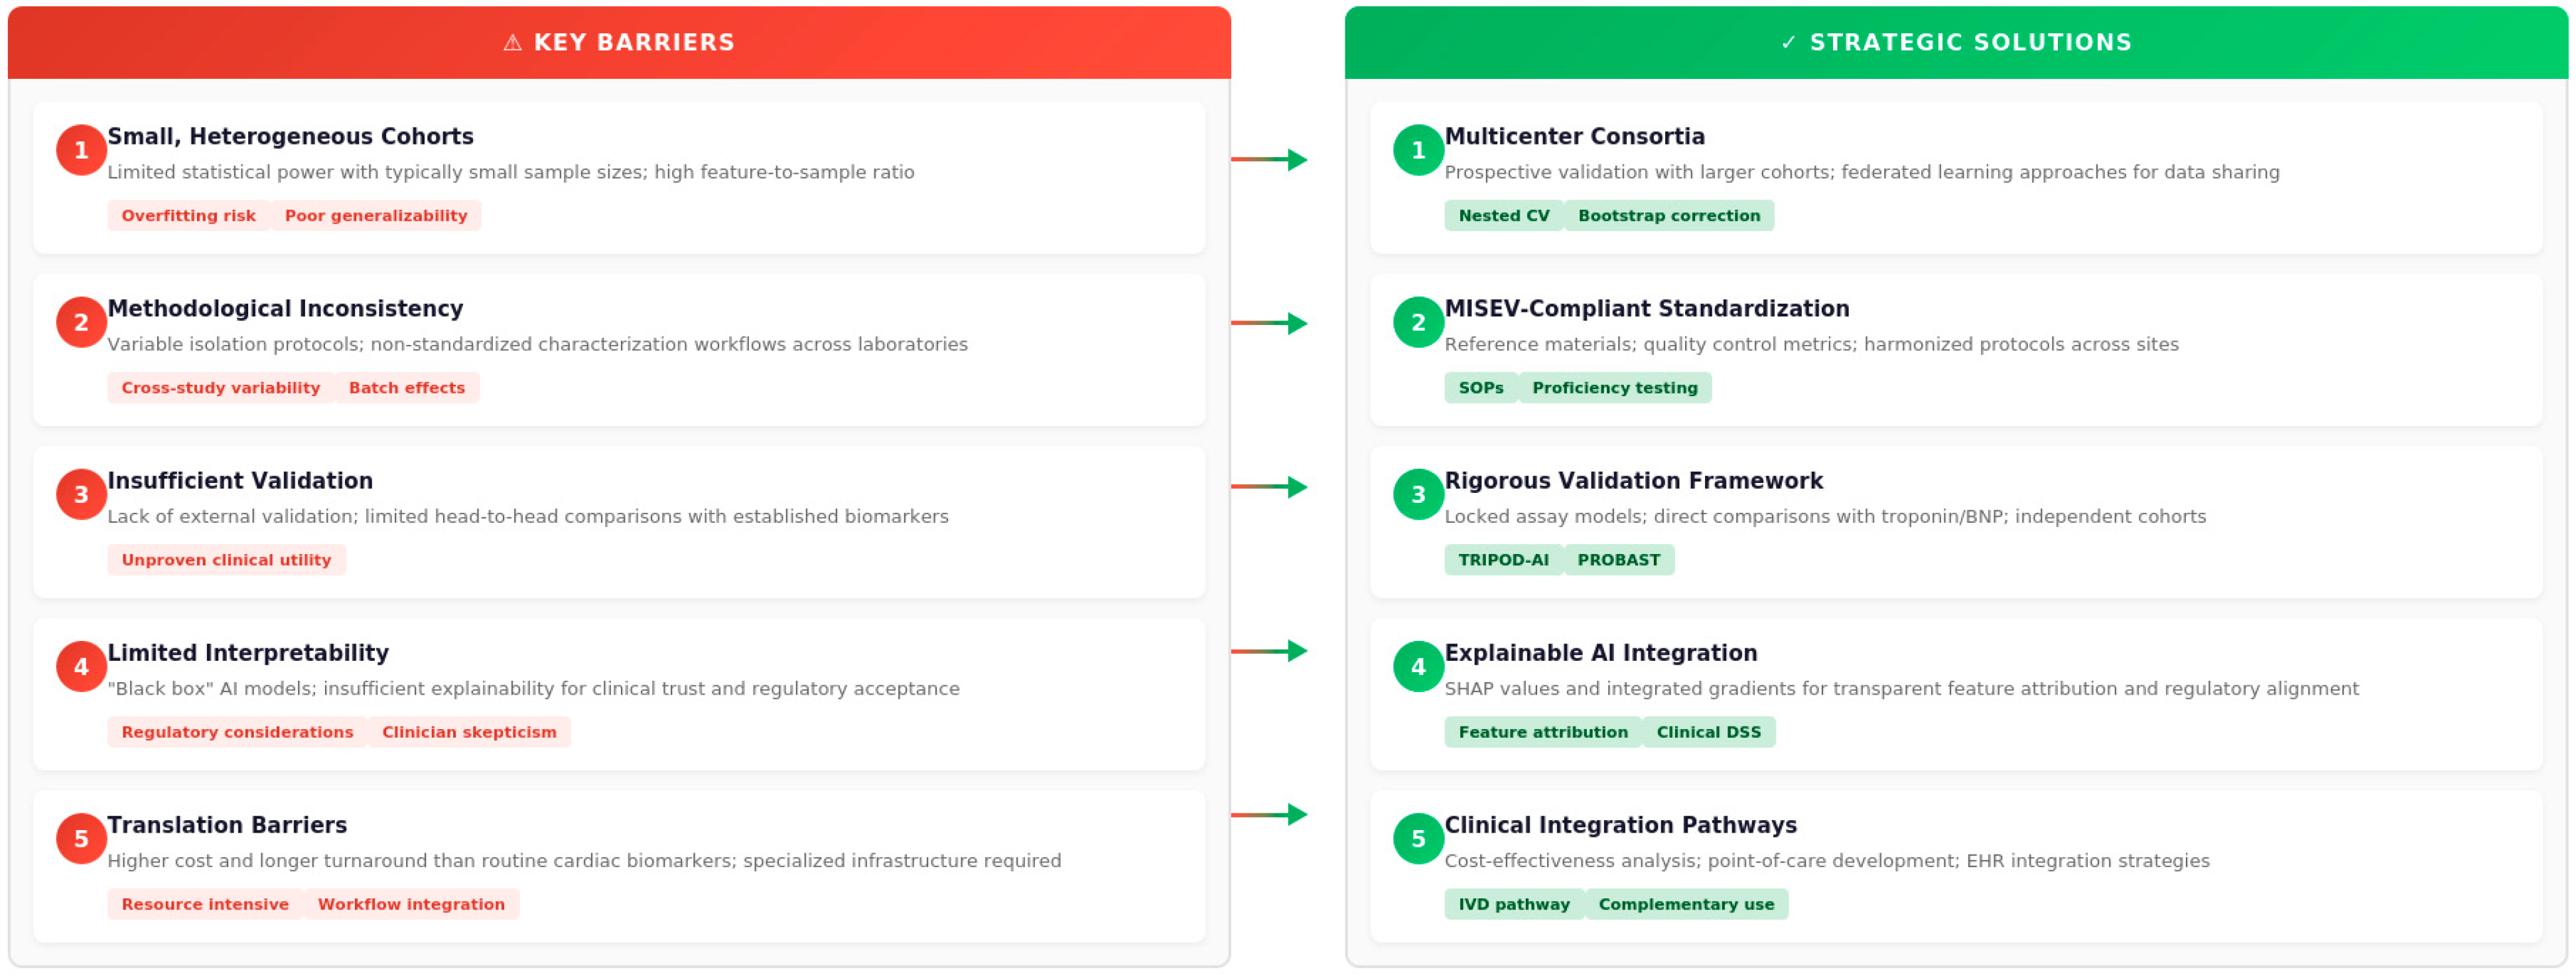The image size is (2576, 976).
Task: Click the arrow linking Cohorts to Multicenter Consortia
Action: pos(1269,159)
